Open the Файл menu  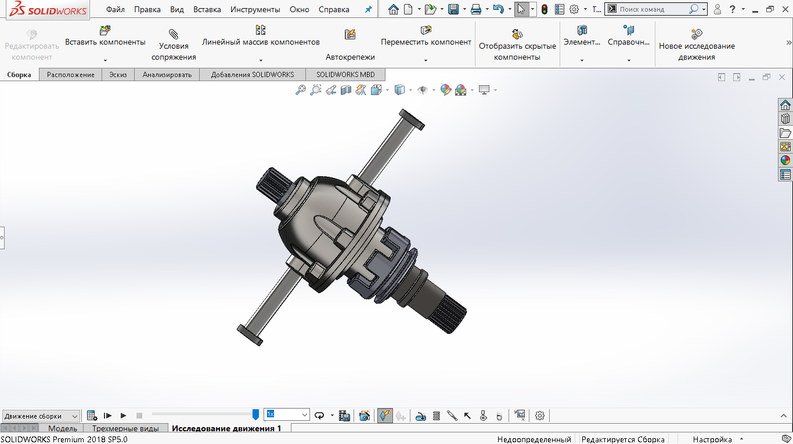click(x=116, y=9)
